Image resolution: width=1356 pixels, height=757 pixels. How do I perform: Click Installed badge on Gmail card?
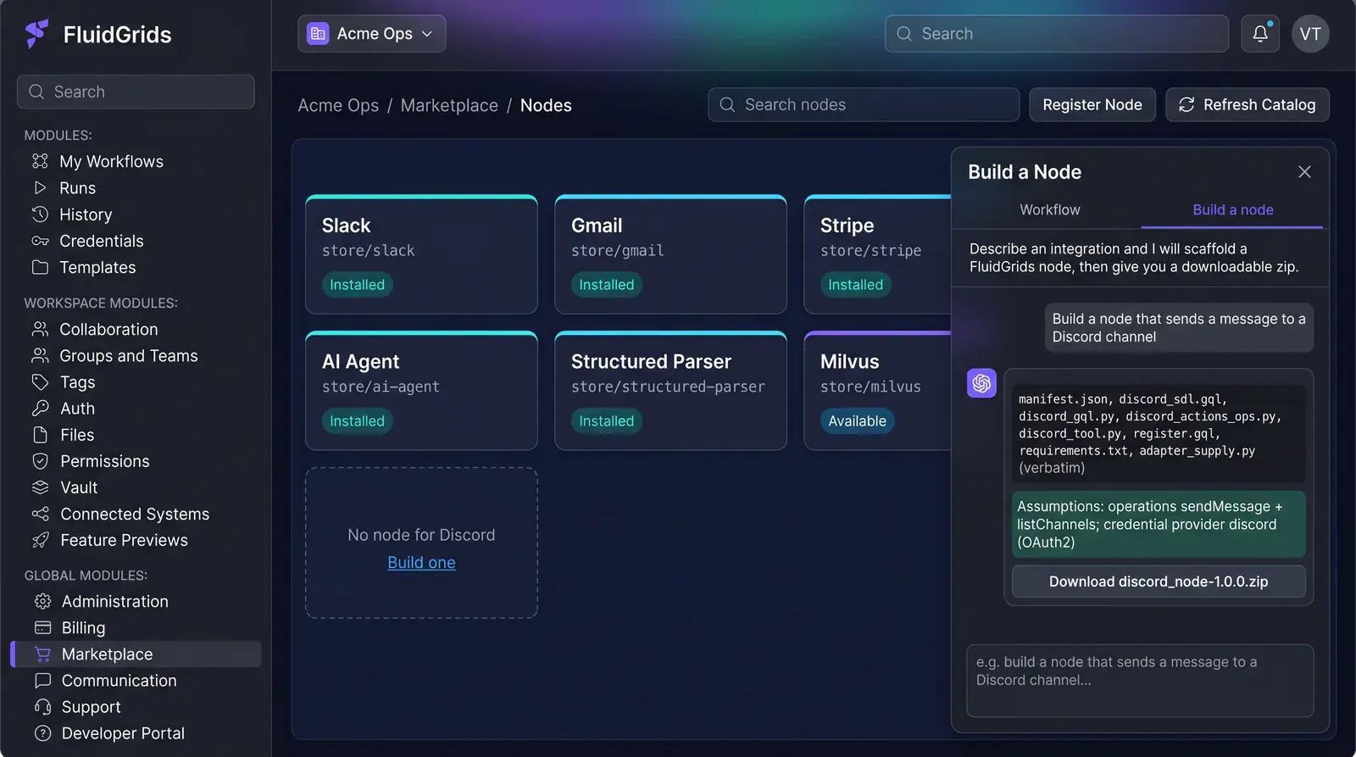[x=606, y=285]
